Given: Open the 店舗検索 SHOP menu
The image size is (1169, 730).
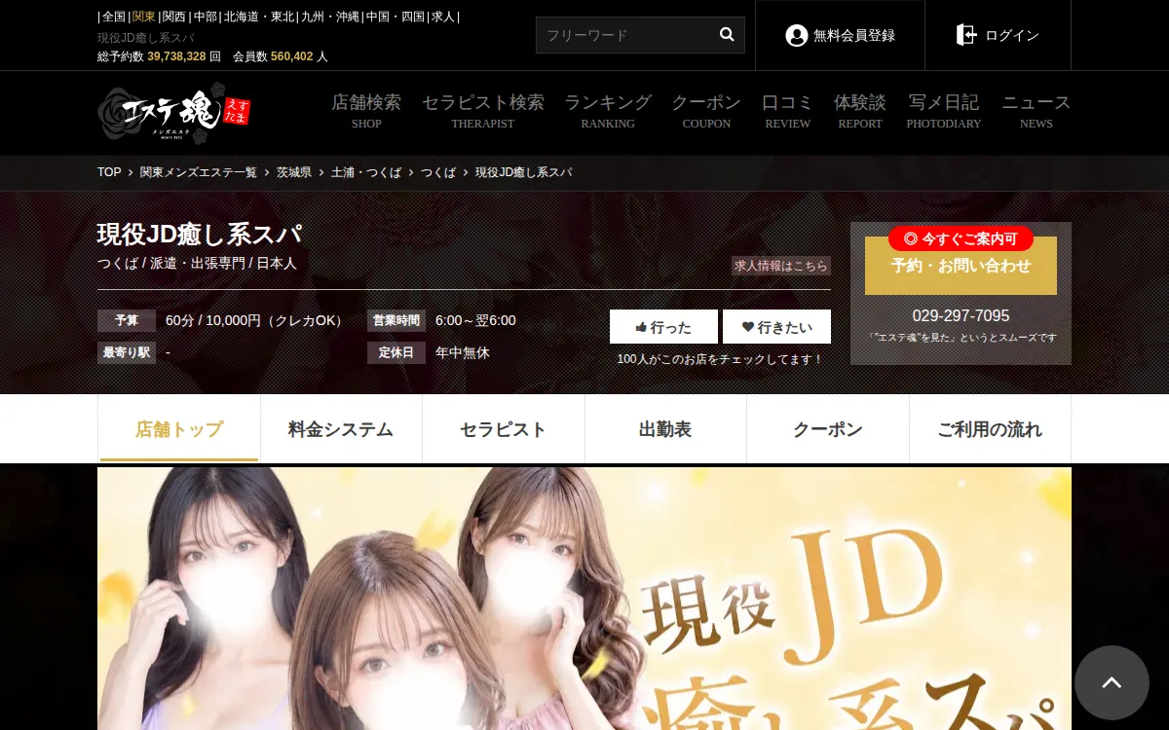Looking at the screenshot, I should tap(366, 111).
